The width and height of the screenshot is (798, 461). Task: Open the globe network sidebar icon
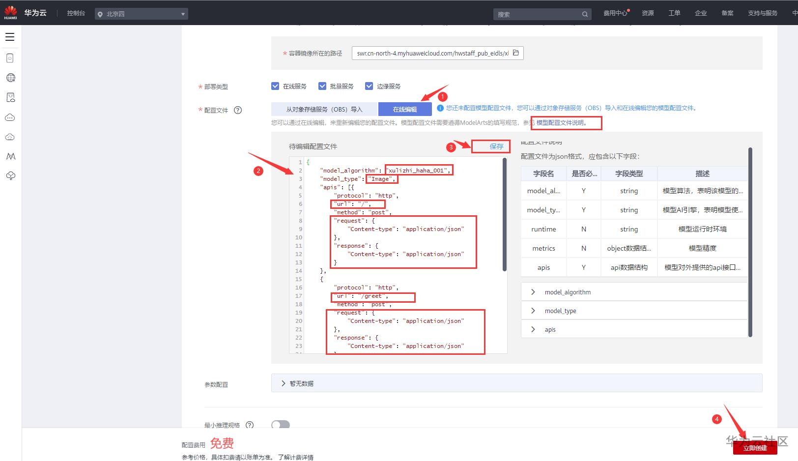coord(10,78)
